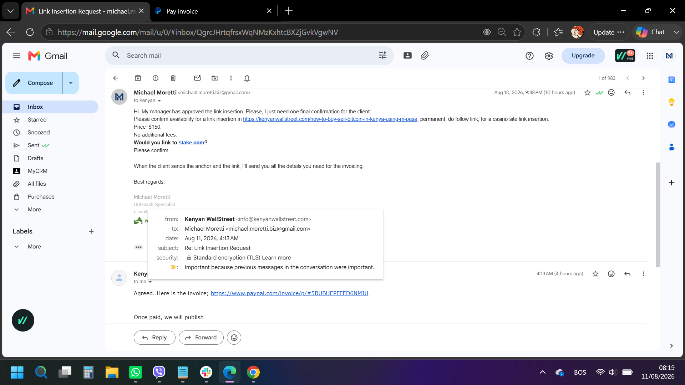
Task: Open Google apps grid
Action: 650,56
